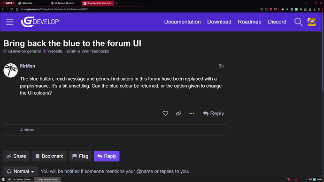Open browser downloads icon
Image resolution: width=324 pixels, height=182 pixels.
tap(315, 9)
